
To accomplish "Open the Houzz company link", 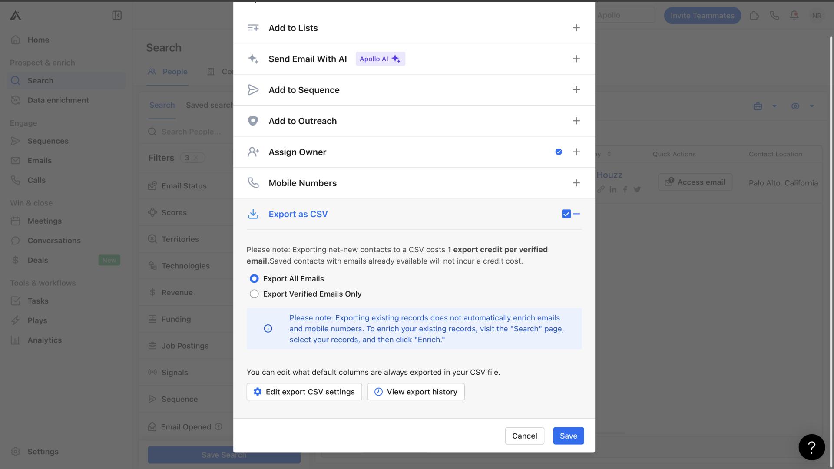I will pos(609,175).
